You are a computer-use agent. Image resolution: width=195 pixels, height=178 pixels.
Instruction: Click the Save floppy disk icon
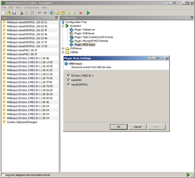(x=14, y=13)
